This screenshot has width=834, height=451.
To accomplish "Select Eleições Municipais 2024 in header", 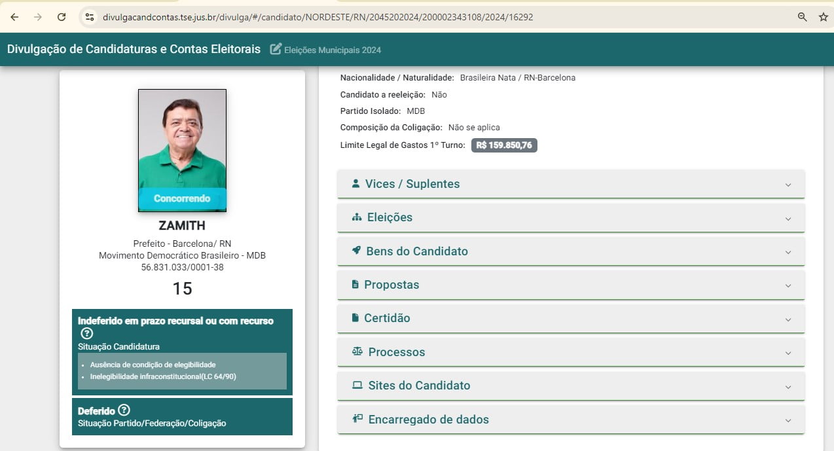I will [x=332, y=50].
